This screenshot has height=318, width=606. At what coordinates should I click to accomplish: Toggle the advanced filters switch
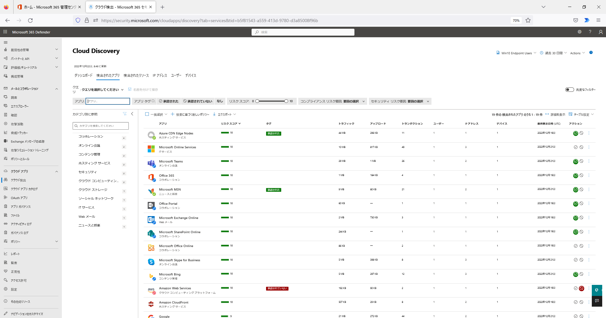[569, 90]
